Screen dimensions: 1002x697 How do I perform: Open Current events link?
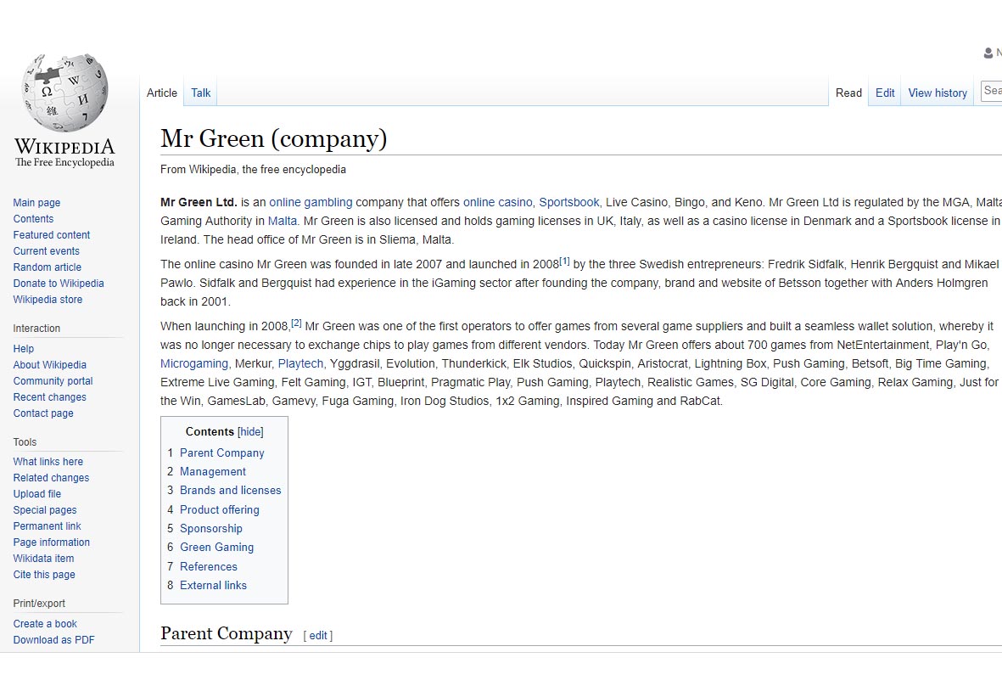coord(46,250)
